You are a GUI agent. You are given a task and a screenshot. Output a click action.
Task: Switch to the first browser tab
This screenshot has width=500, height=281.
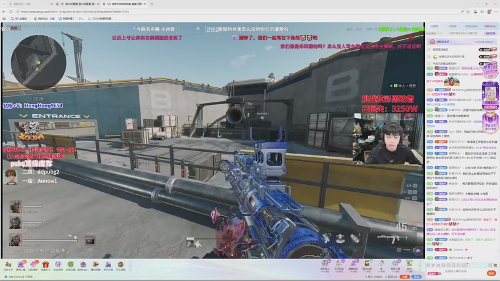(29, 4)
